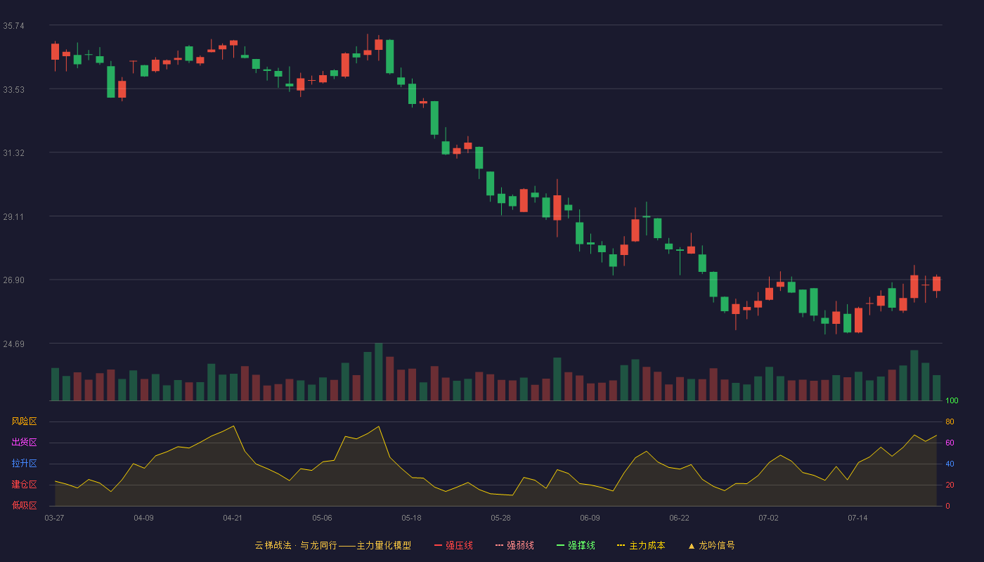
Task: Click the 风险区 zone label
Action: pyautogui.click(x=24, y=421)
